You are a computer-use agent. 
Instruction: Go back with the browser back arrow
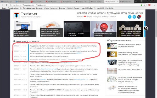pos(3,5)
